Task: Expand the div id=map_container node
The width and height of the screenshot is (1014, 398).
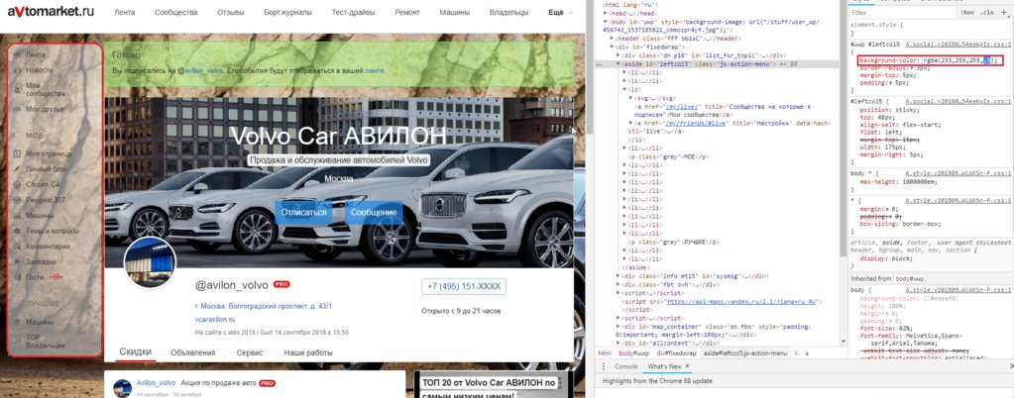Action: tap(620, 327)
